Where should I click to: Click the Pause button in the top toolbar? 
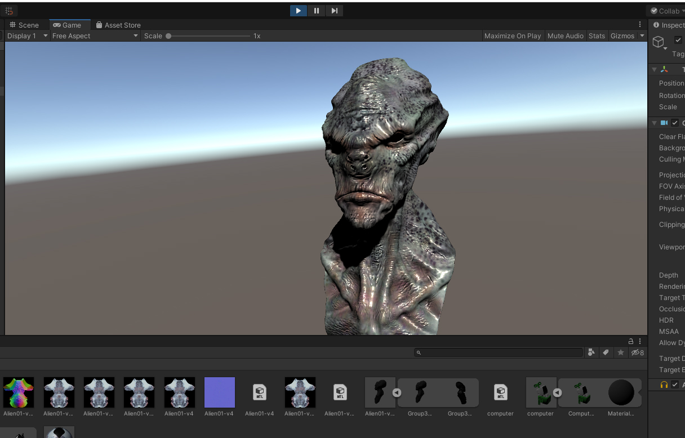tap(317, 11)
